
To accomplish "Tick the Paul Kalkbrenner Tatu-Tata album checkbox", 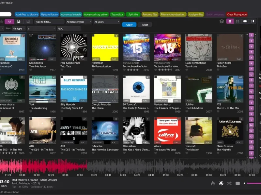I will tap(62, 35).
